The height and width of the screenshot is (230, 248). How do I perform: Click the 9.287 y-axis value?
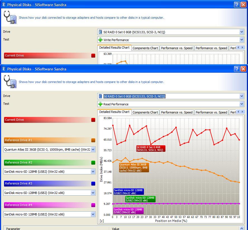(107, 204)
